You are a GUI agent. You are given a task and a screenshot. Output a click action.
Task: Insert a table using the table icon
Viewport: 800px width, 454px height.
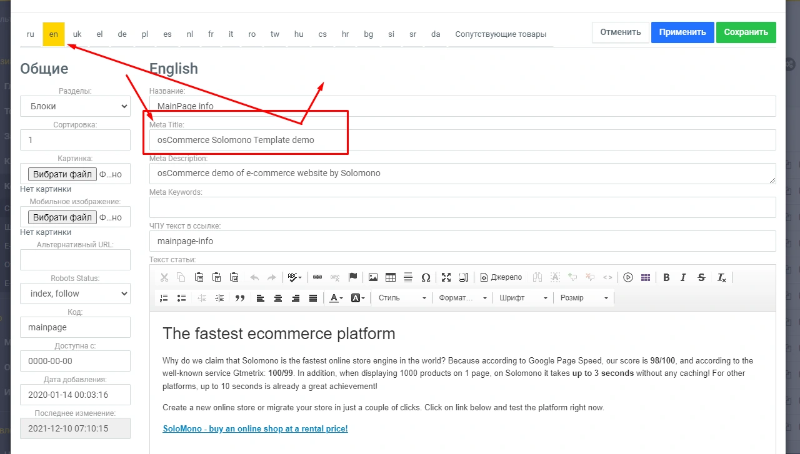(391, 277)
